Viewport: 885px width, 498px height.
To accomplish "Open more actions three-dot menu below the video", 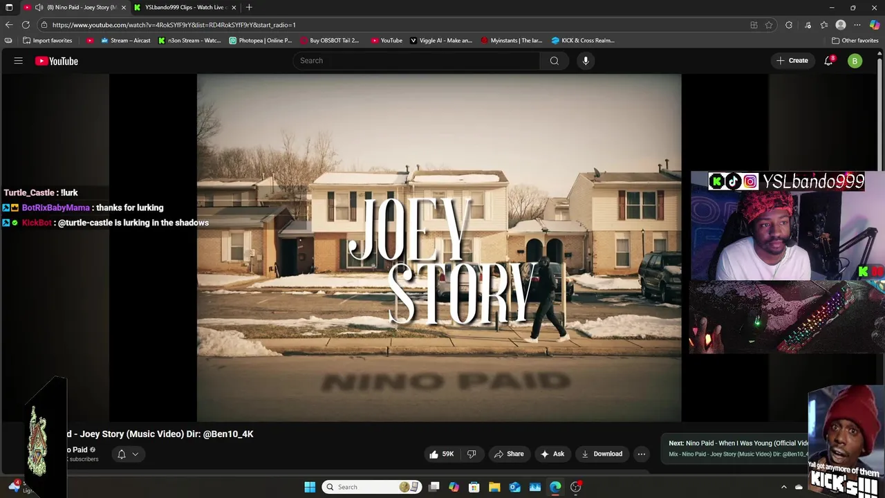I will point(642,454).
